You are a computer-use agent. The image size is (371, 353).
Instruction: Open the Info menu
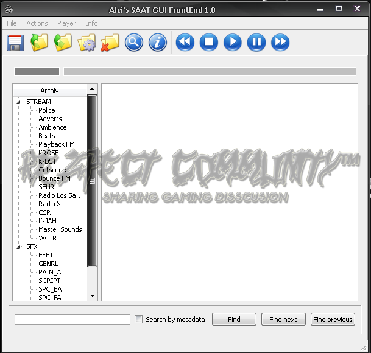click(91, 23)
